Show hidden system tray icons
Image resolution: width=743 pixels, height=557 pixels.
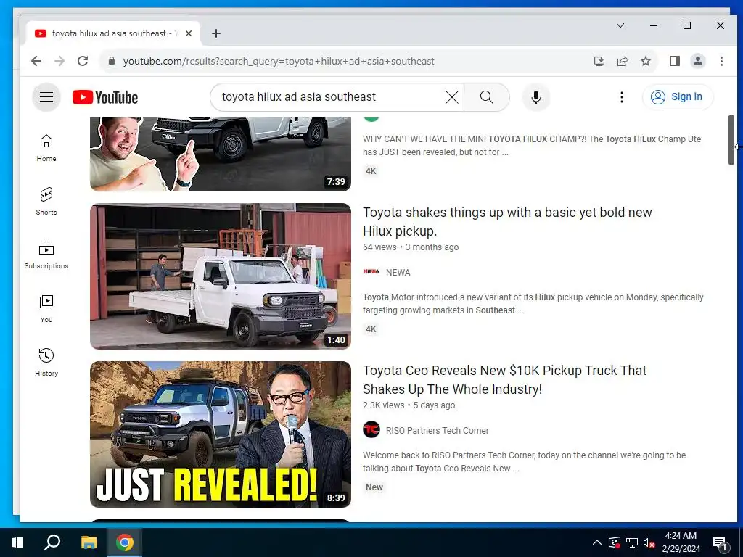coord(596,542)
